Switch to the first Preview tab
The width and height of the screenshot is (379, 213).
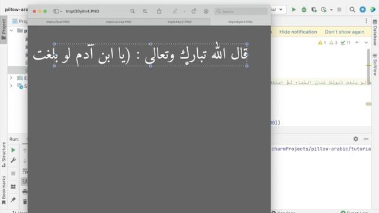[58, 22]
